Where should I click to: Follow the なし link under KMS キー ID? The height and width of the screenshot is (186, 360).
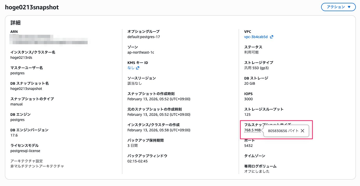(131, 68)
